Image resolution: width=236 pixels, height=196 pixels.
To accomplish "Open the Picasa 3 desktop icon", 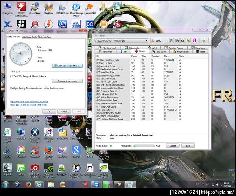I will (x=21, y=152).
